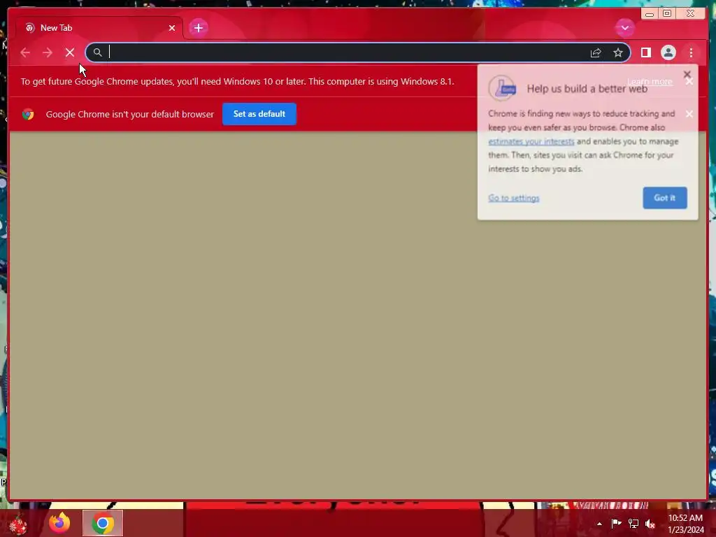The image size is (716, 537).
Task: Click Got it in the popup
Action: point(665,198)
